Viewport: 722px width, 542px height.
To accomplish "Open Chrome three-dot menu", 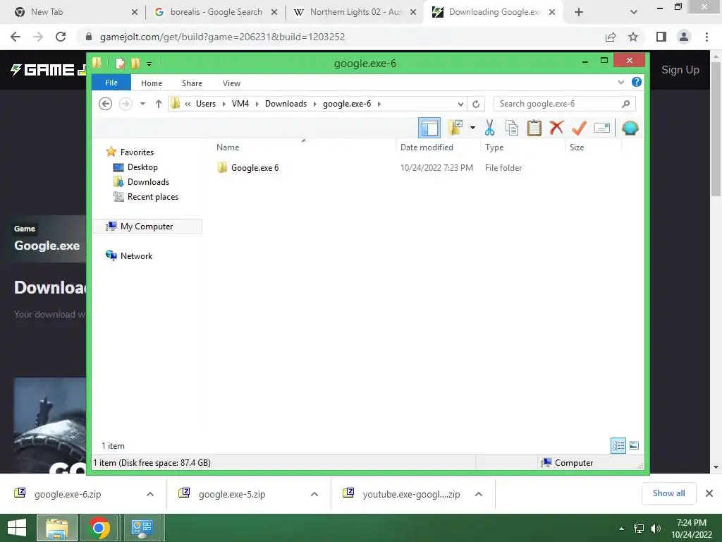I will pos(706,37).
